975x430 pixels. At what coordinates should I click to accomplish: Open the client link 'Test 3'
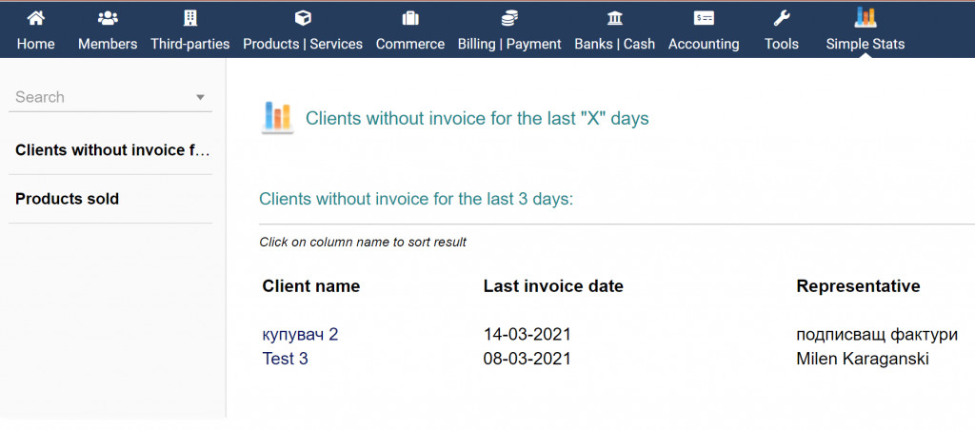pyautogui.click(x=285, y=359)
